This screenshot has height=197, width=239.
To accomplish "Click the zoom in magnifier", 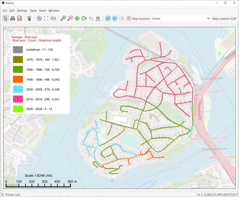I will (63, 18).
